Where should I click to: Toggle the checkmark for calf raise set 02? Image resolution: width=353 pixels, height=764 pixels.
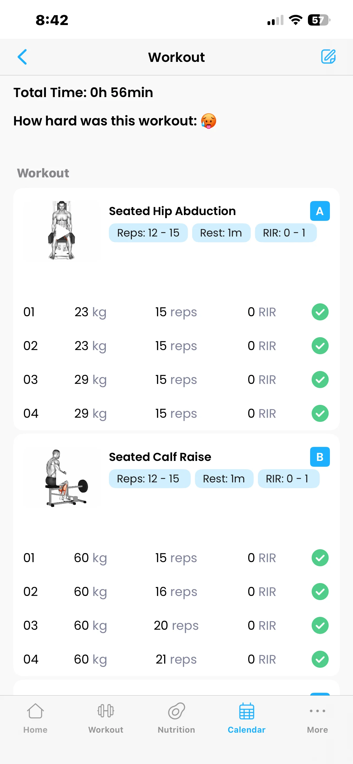(320, 592)
